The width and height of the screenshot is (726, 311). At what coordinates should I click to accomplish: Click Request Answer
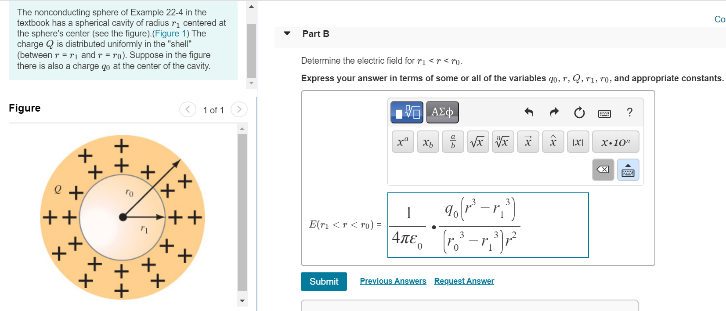point(464,281)
